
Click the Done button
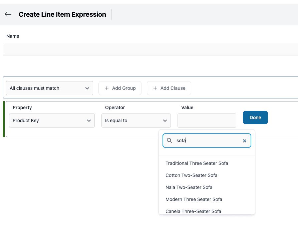tap(255, 117)
